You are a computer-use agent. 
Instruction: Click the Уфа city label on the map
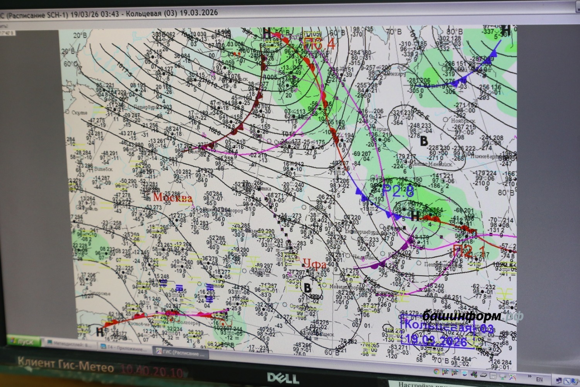point(314,264)
